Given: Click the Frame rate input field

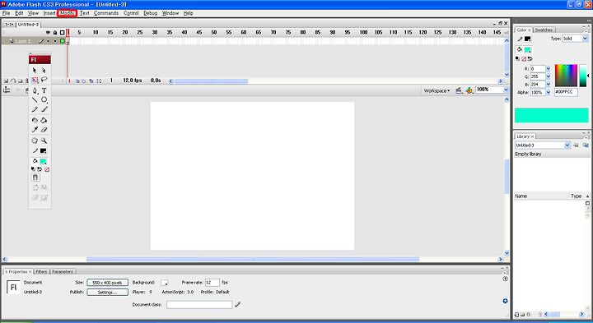Looking at the screenshot, I should point(212,282).
